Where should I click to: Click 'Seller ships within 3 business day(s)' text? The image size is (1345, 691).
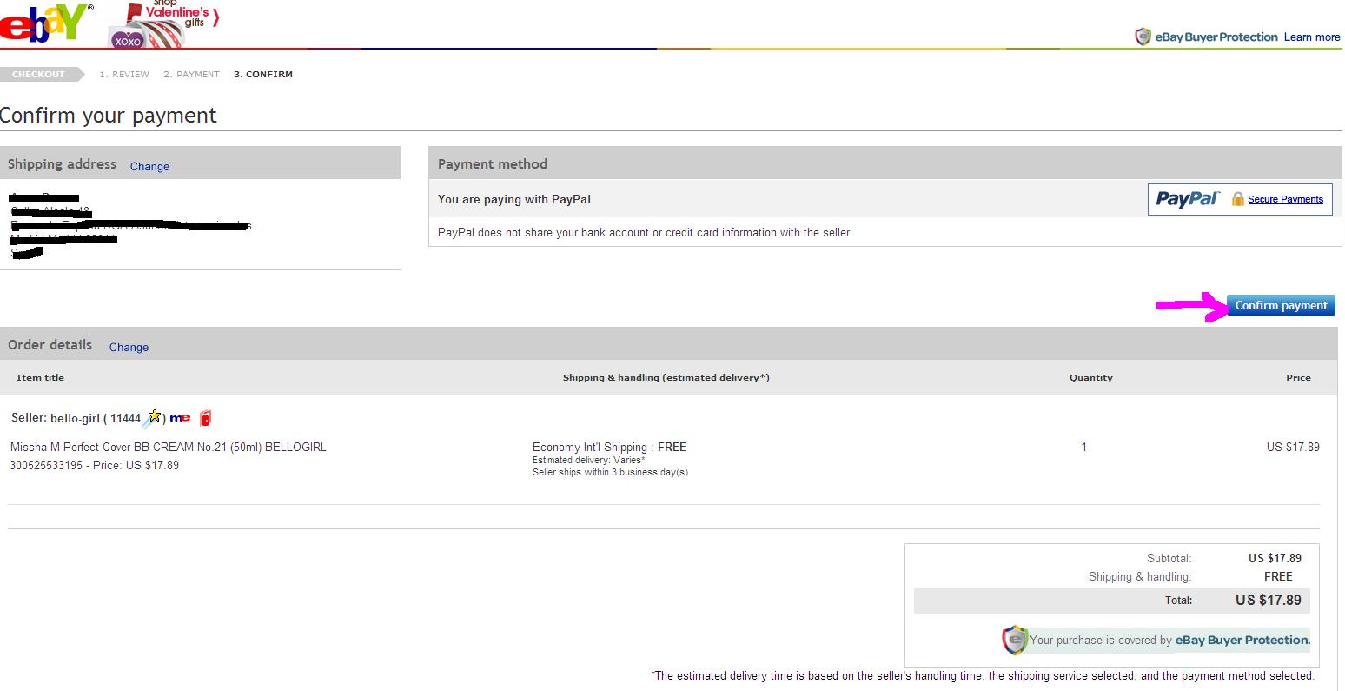coord(610,473)
